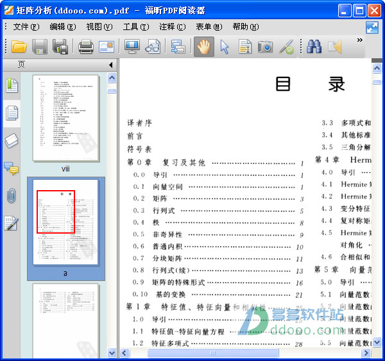Click the monitor full-screen view icon
The height and width of the screenshot is (361, 385).
coord(132,47)
